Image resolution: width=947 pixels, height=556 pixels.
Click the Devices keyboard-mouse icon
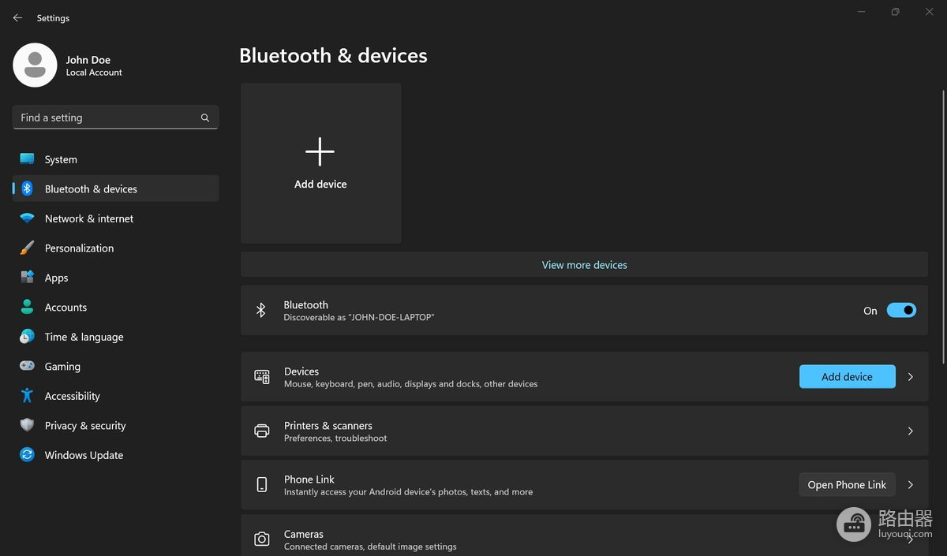262,377
